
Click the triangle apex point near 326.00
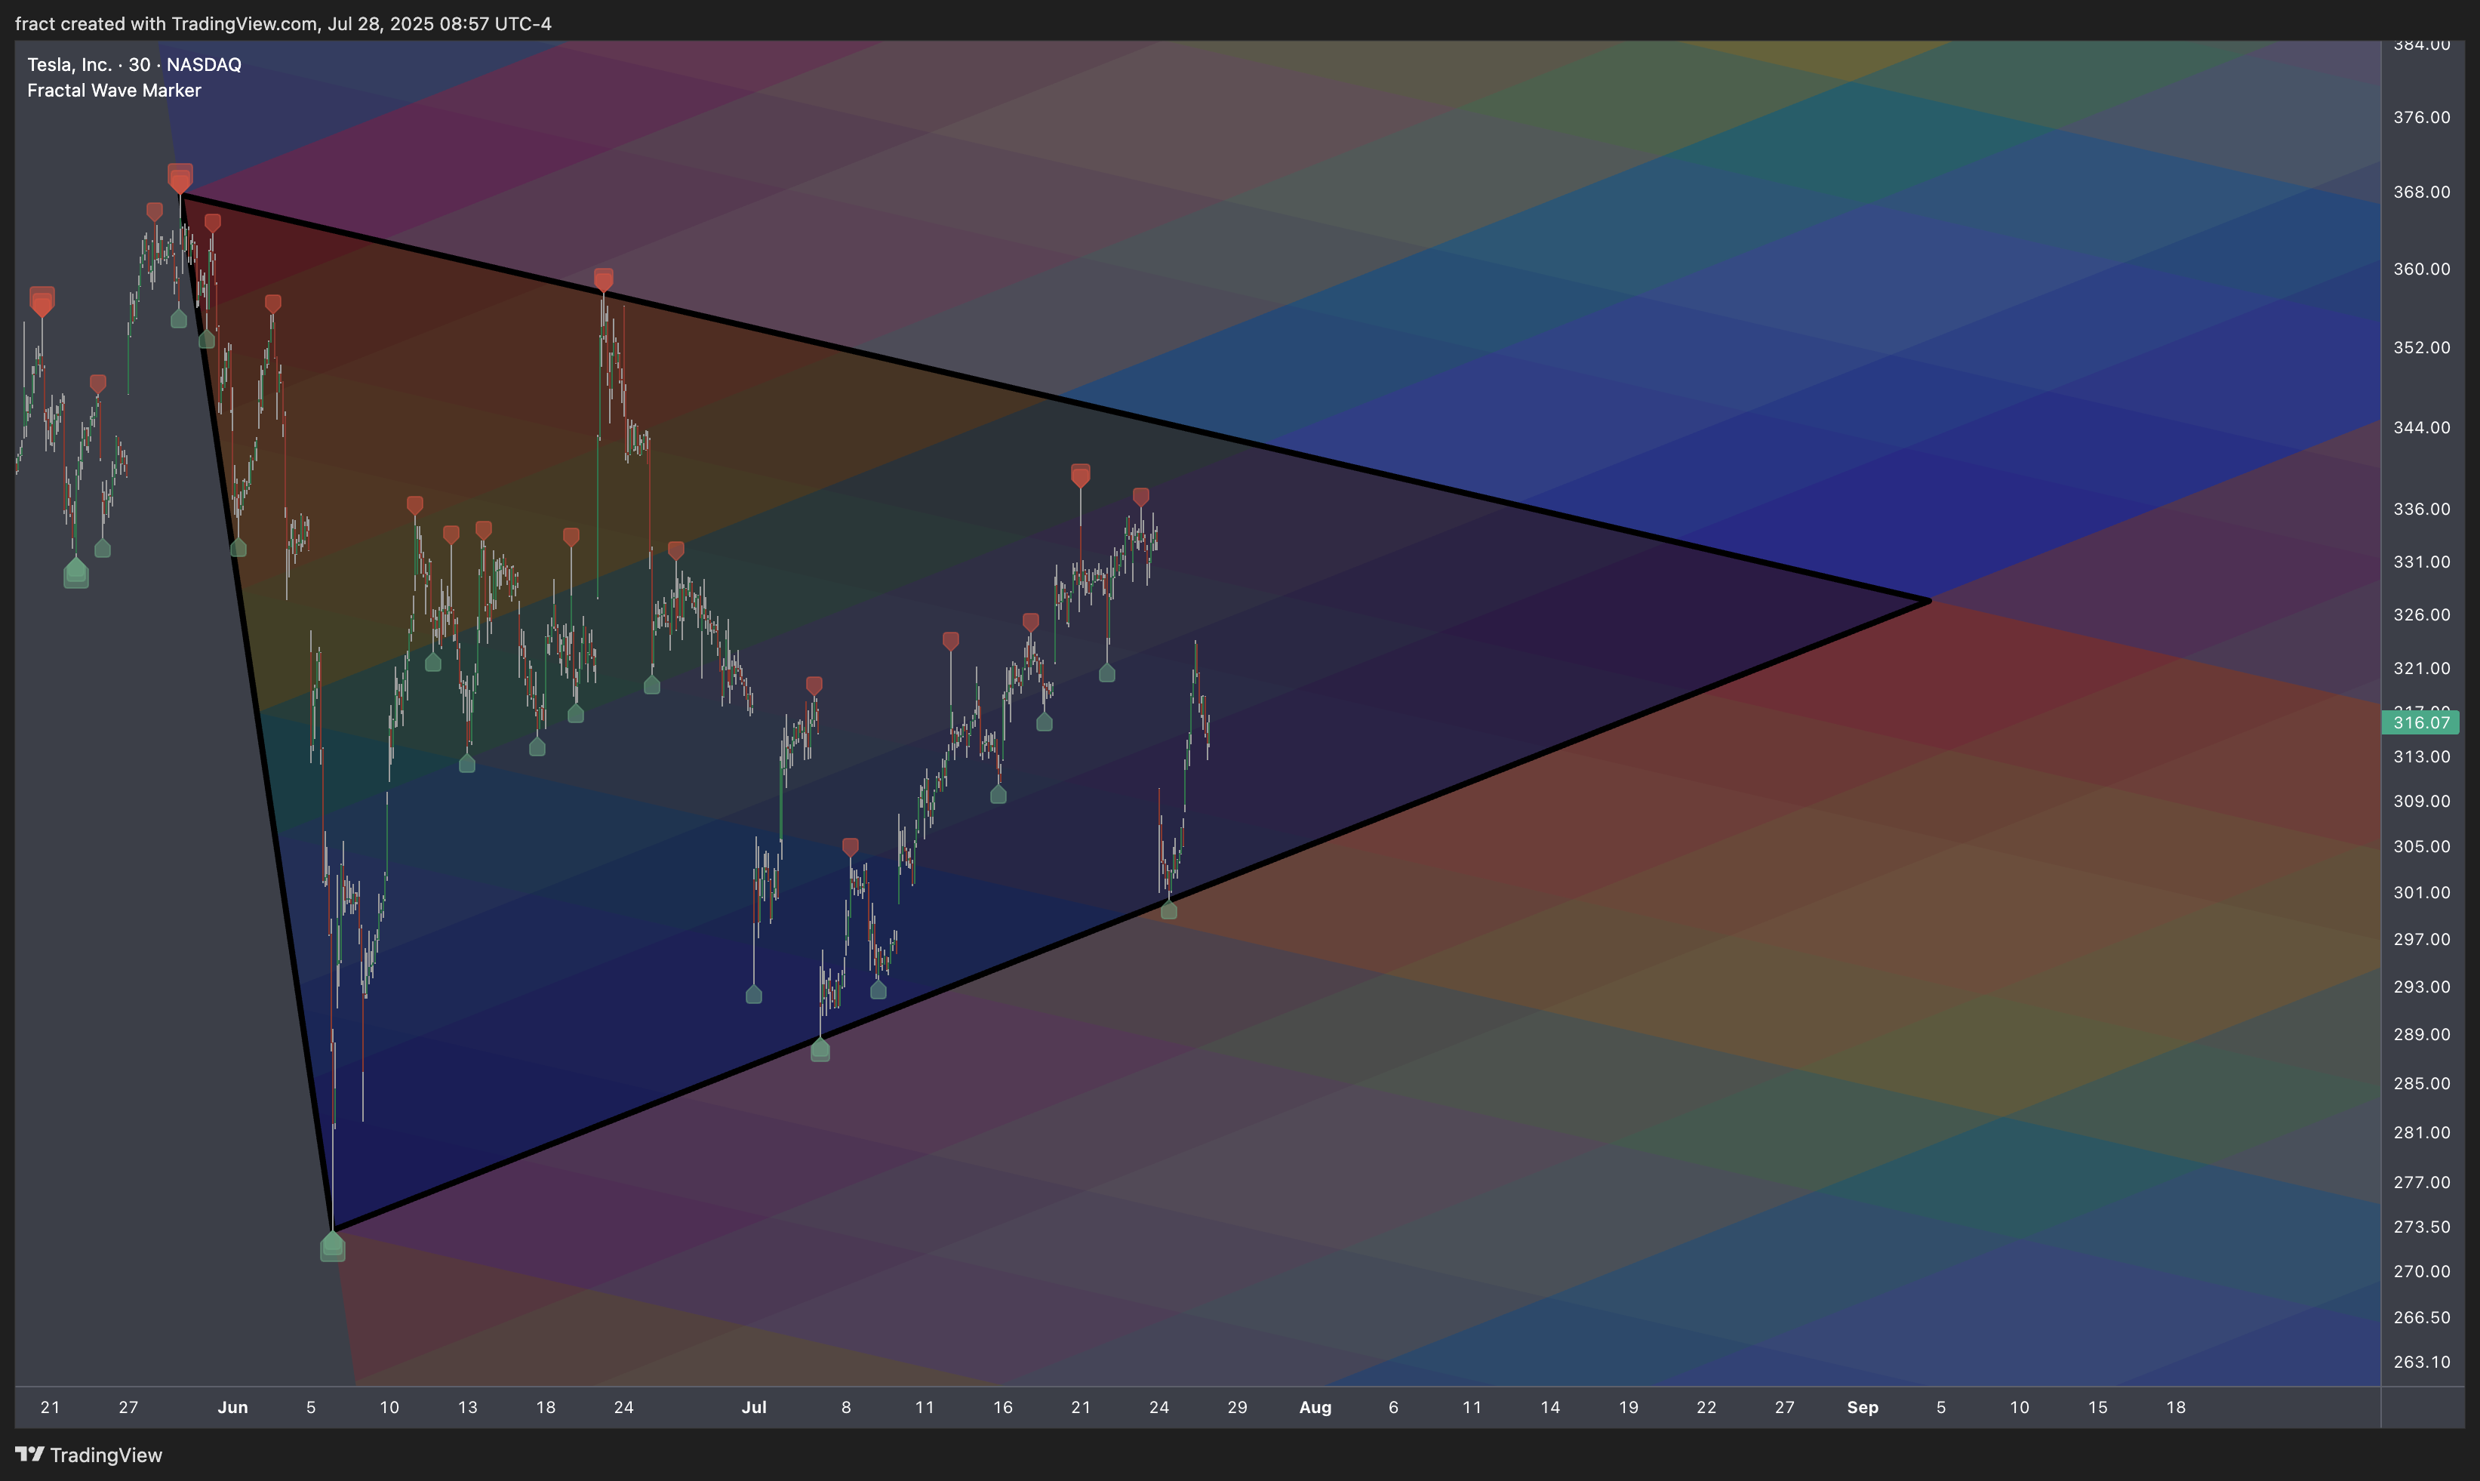click(1929, 601)
